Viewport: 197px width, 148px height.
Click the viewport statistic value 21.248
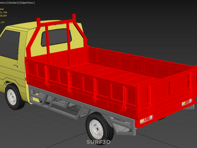pyautogui.click(x=4, y=12)
